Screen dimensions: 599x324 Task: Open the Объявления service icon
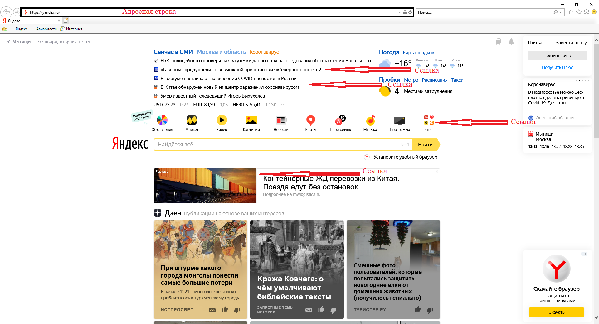(162, 120)
